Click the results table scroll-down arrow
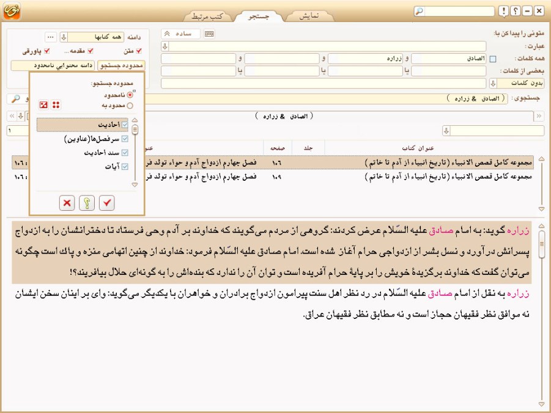This screenshot has height=413, width=551. [541, 209]
